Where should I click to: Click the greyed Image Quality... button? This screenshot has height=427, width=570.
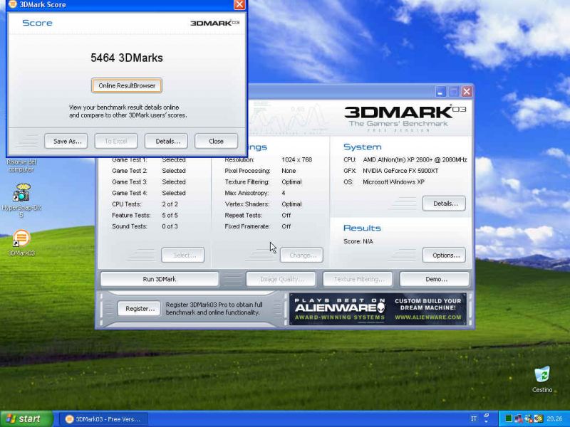(x=281, y=279)
